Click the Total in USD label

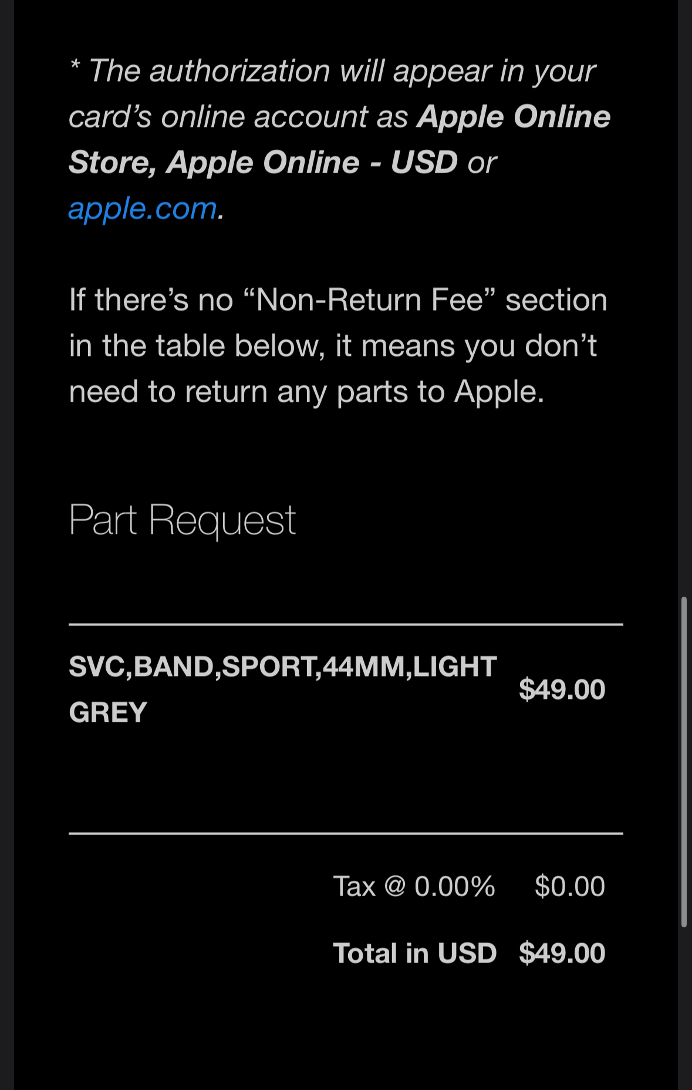(x=414, y=953)
